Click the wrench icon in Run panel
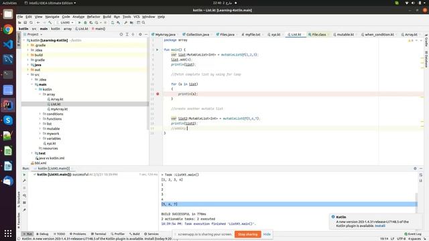This screenshot has width=429, height=241. 24,181
